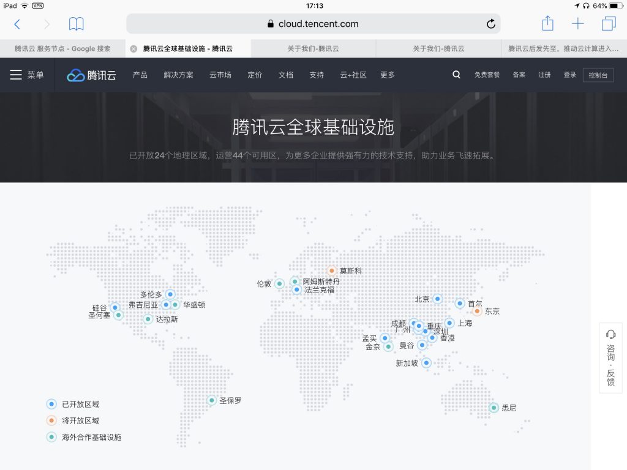Close the 腾讯云全球基础设施 tab
627x470 pixels.
[133, 49]
